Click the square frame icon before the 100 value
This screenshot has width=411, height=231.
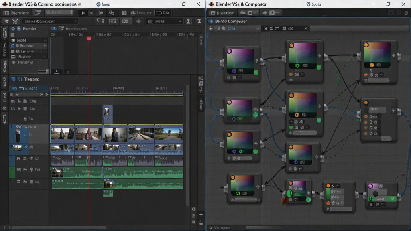tap(284, 28)
